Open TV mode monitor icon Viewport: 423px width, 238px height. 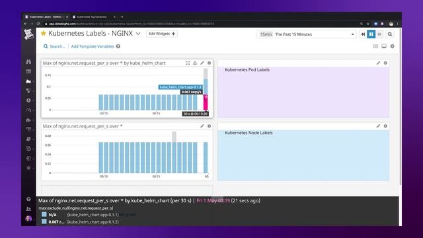pos(384,46)
